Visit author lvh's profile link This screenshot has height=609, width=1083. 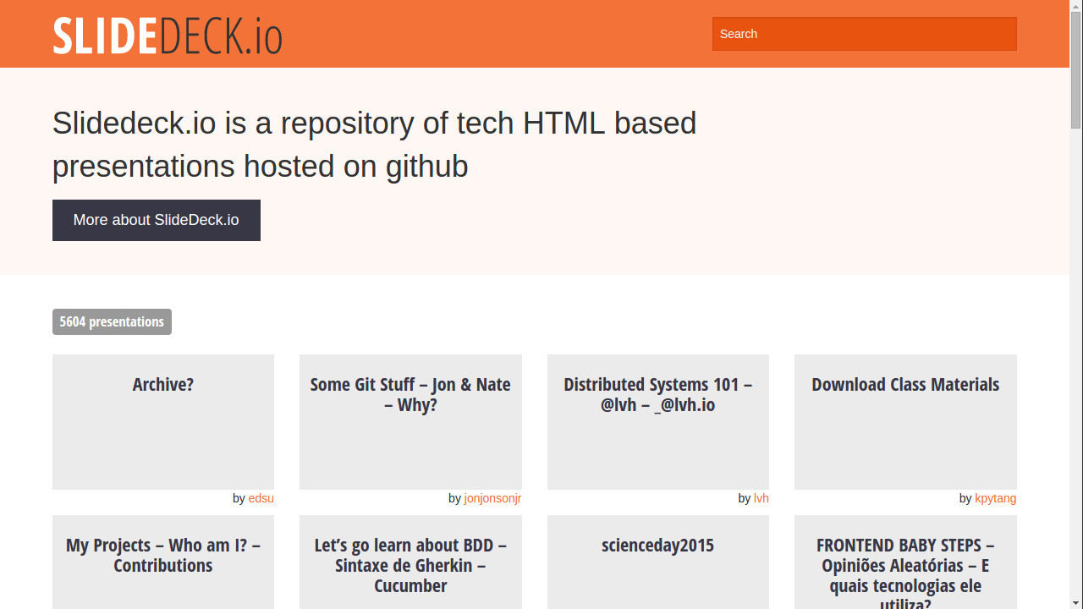coord(761,498)
